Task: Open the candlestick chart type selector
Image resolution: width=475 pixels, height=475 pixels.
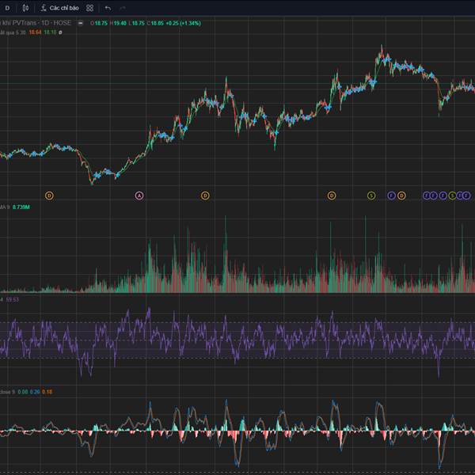Action: (25, 8)
